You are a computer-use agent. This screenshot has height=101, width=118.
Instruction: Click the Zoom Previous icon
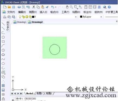(80, 7)
